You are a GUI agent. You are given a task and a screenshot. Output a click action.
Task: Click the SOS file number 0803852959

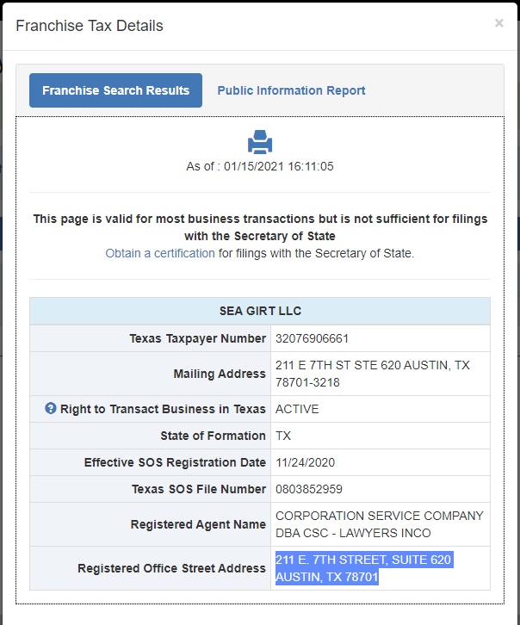coord(308,489)
